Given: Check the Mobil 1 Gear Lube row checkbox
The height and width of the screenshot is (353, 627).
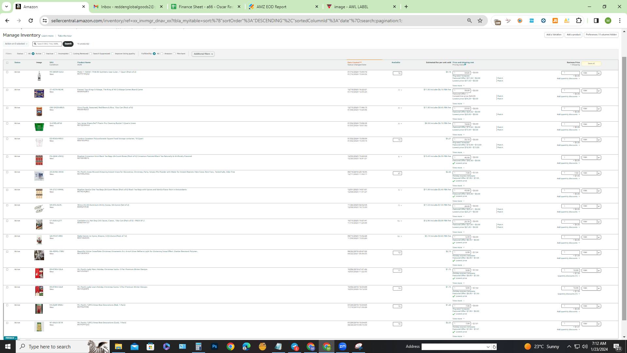Looking at the screenshot, I should pos(7,72).
